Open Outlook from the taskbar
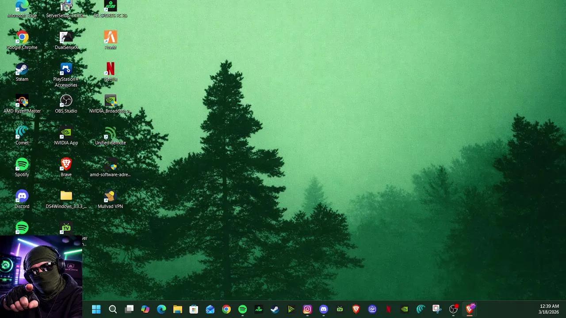Viewport: 566px width, 318px height. point(210,309)
